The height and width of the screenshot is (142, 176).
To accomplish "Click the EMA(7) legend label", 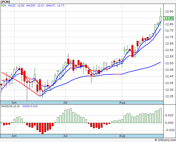I will pos(51,6).
